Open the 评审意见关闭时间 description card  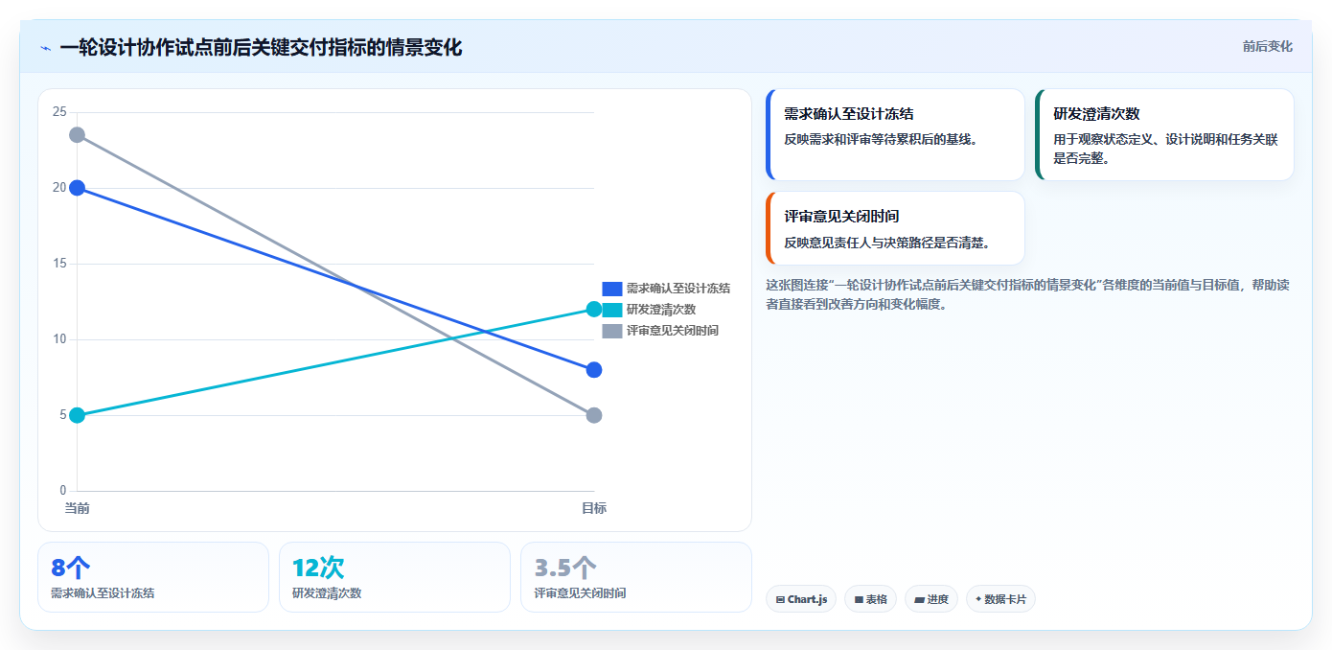(896, 228)
